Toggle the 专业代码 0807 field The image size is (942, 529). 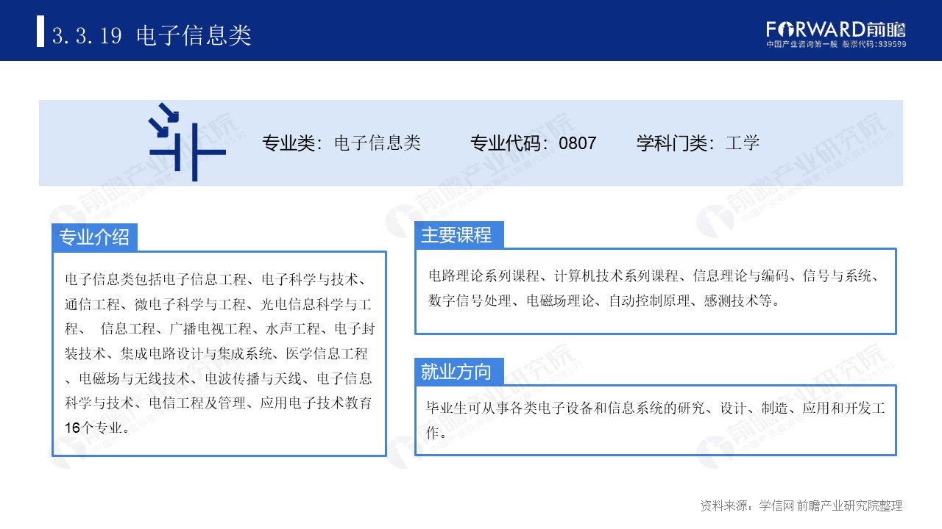coord(532,143)
